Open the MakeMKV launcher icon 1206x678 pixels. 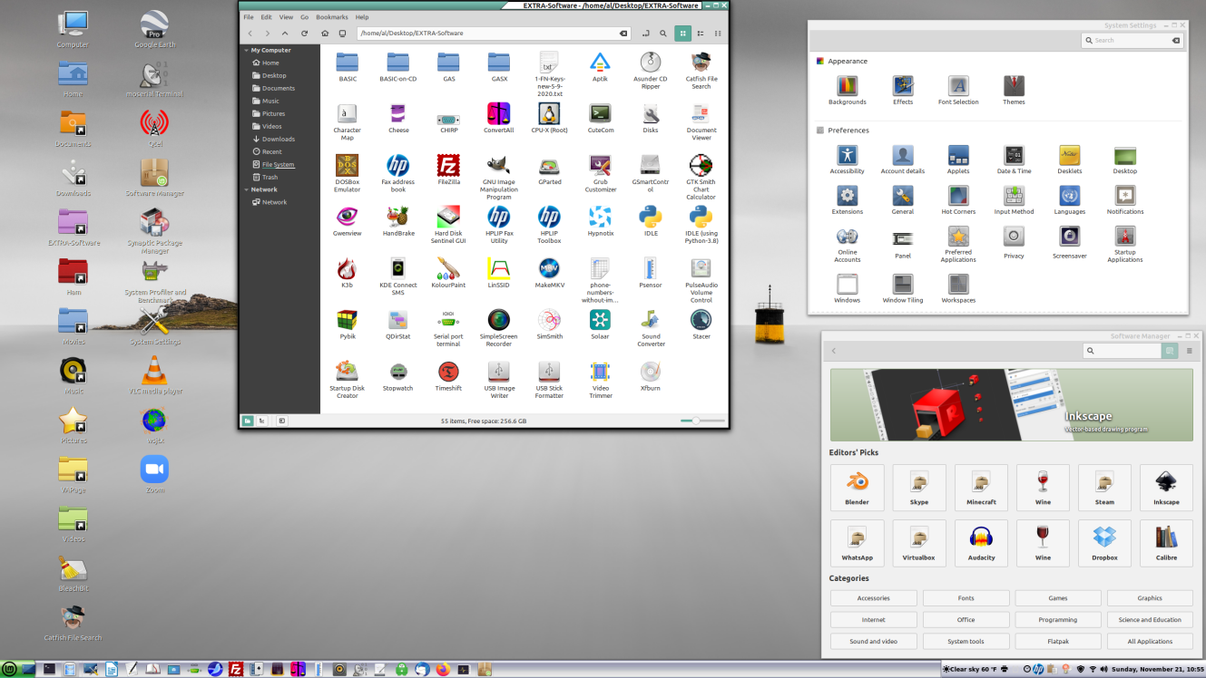[x=549, y=268]
